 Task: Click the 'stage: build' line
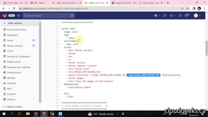pyautogui.click(x=71, y=32)
